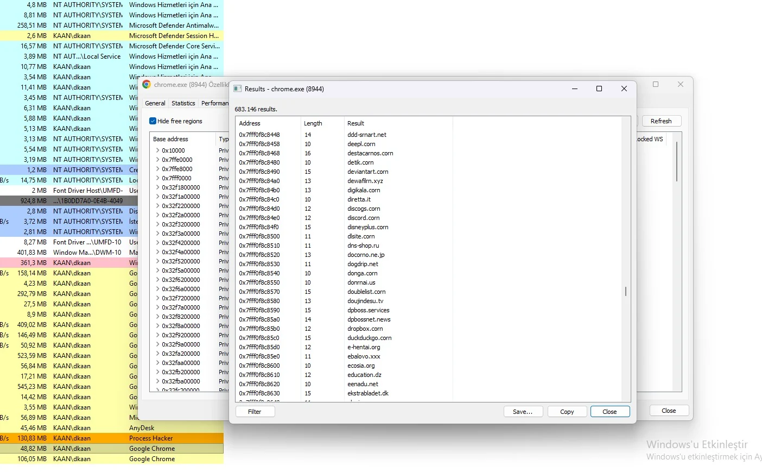Close the chrome.exe properties window via X

click(681, 84)
